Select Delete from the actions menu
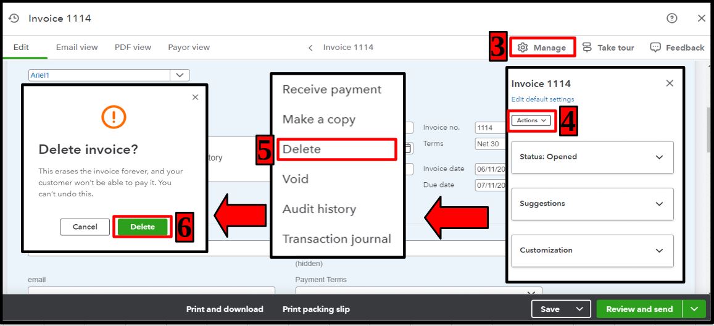This screenshot has height=326, width=714. pyautogui.click(x=337, y=149)
